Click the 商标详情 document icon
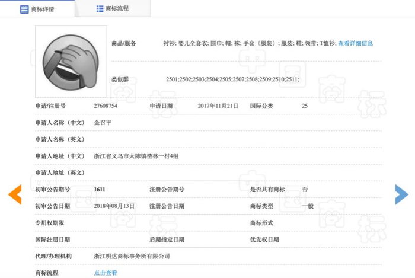The height and width of the screenshot is (278, 415). [x=24, y=9]
